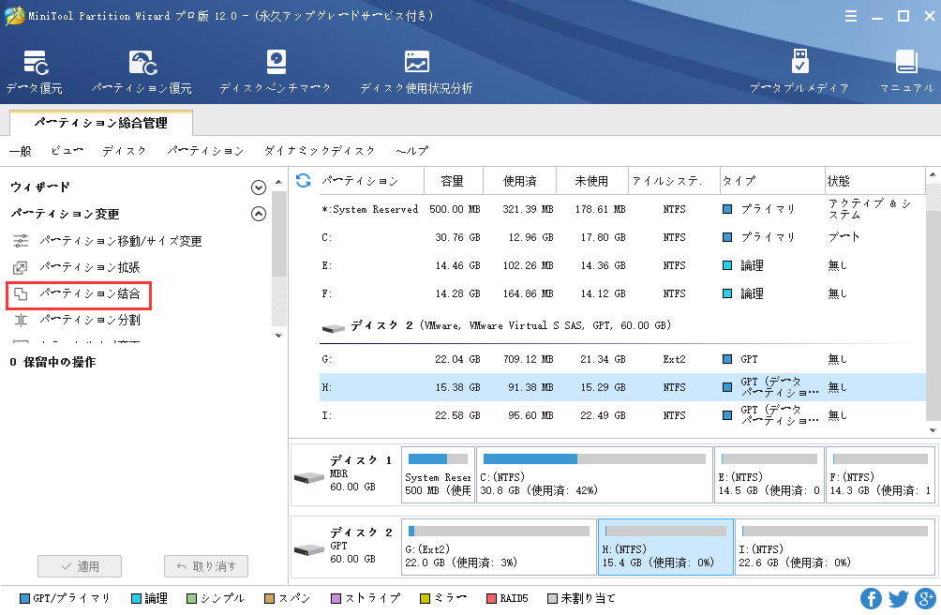Viewport: 941px width, 615px height.
Task: Select the G: Ext2 partition row
Action: click(622, 359)
